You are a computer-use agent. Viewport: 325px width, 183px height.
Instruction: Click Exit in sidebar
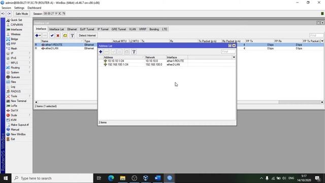[13, 139]
